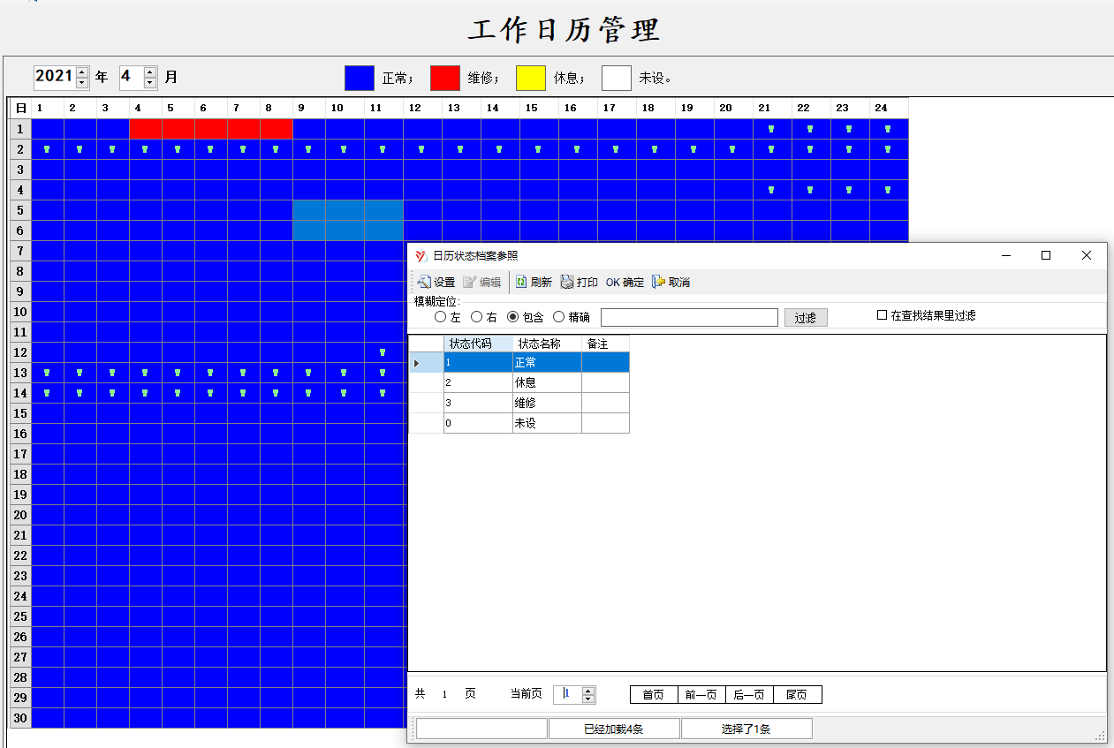This screenshot has height=748, width=1114.
Task: Click the 打印 (Print) toolbar icon
Action: [567, 283]
